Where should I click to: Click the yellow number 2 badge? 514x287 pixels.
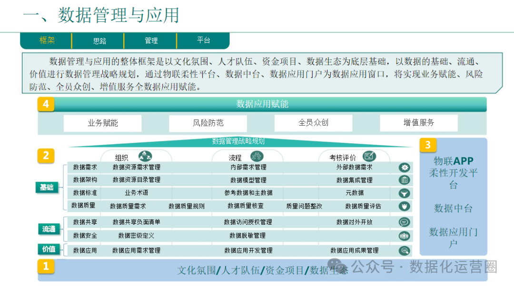point(46,156)
